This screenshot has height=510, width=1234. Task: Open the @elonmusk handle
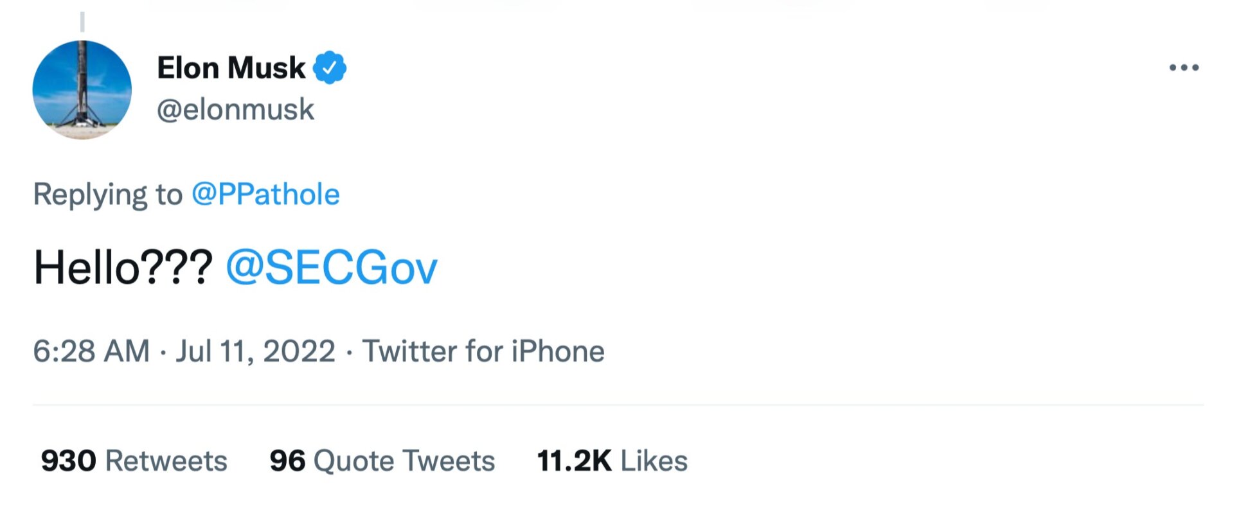(x=235, y=109)
